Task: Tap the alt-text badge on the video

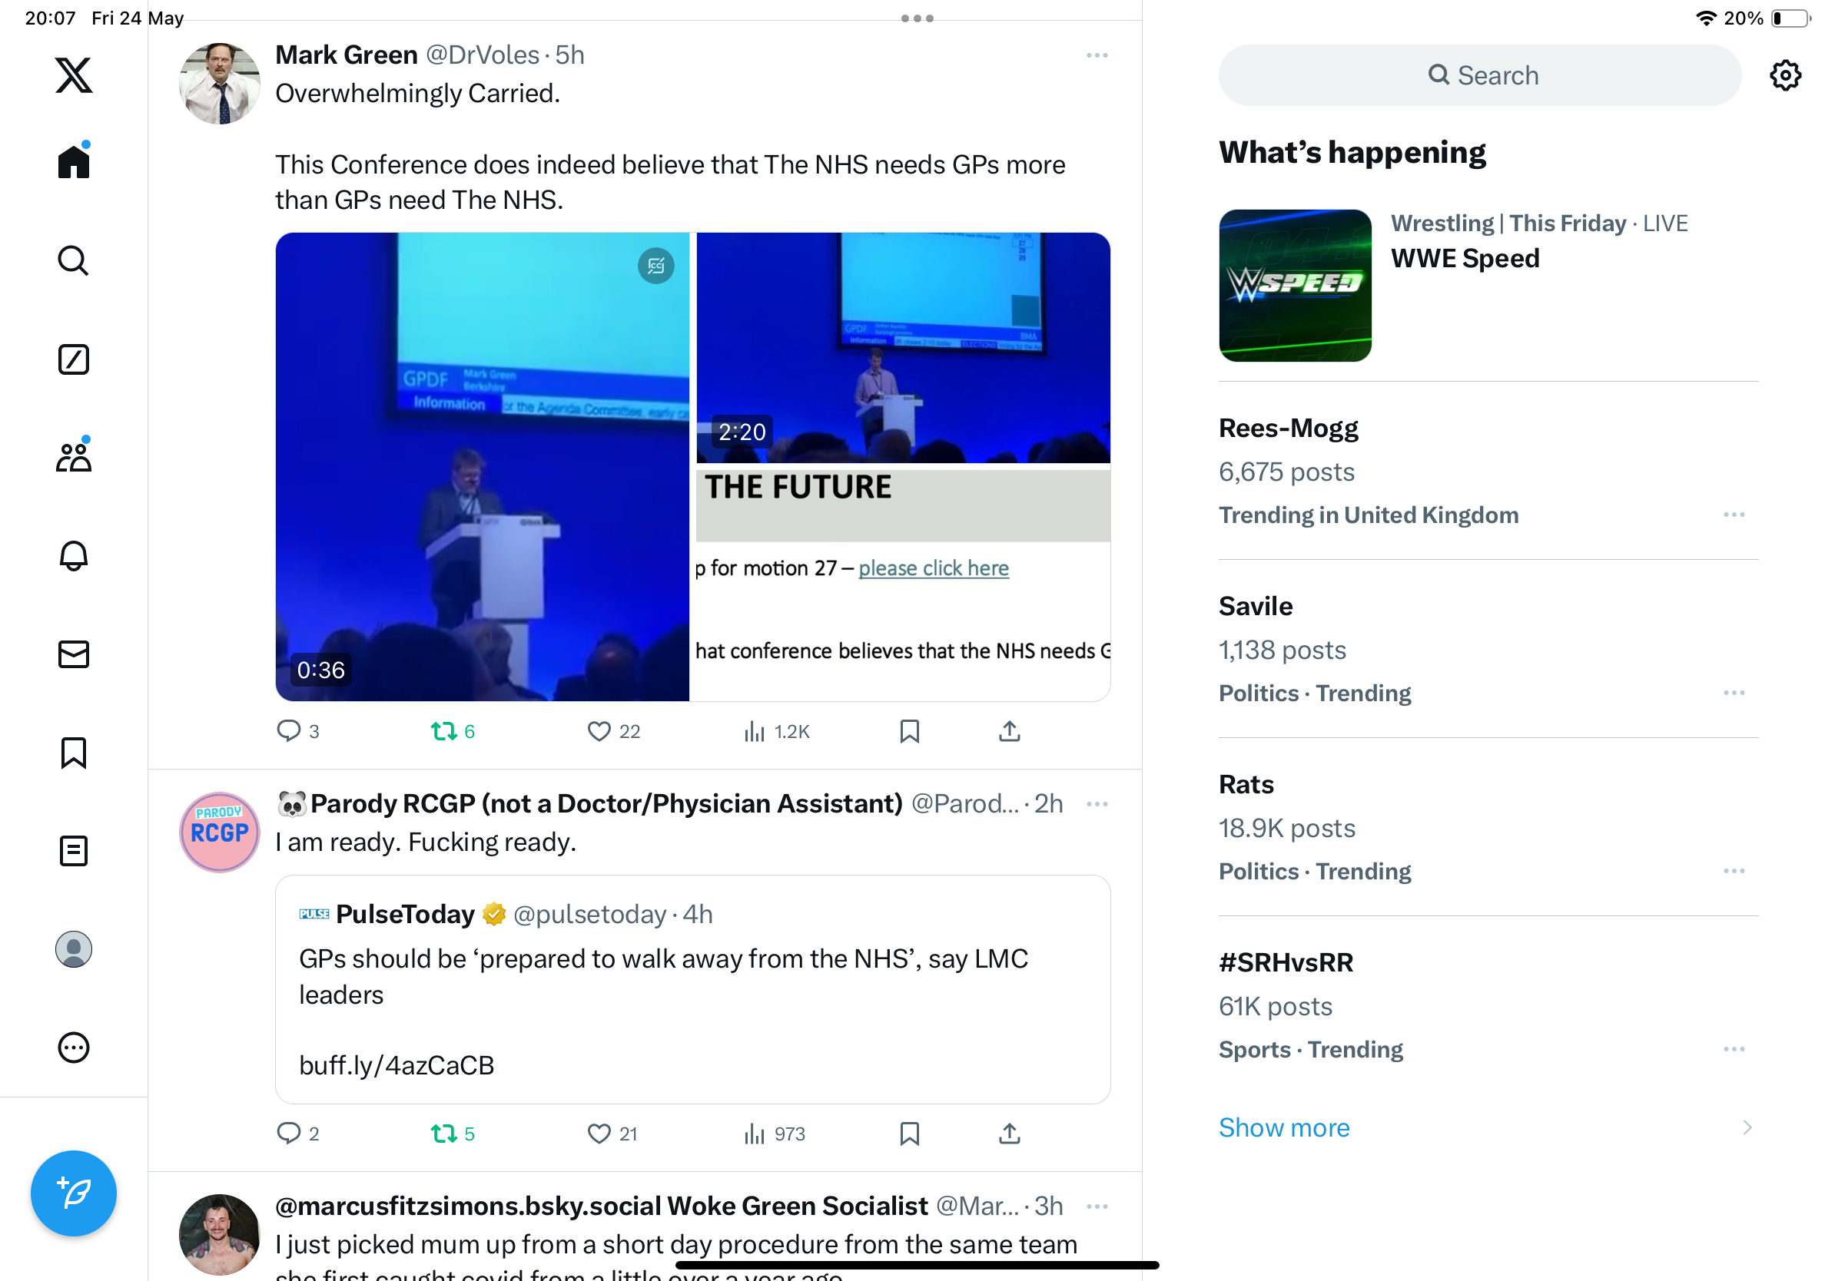Action: click(x=655, y=266)
